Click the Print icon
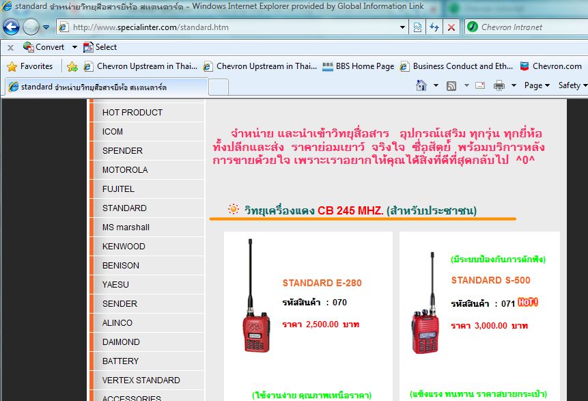The width and height of the screenshot is (588, 401). pos(499,85)
